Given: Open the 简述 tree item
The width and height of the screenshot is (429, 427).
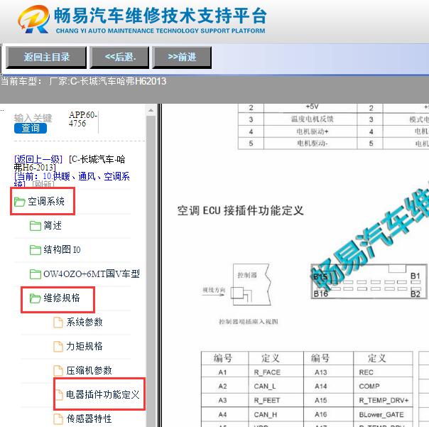Looking at the screenshot, I should click(53, 225).
